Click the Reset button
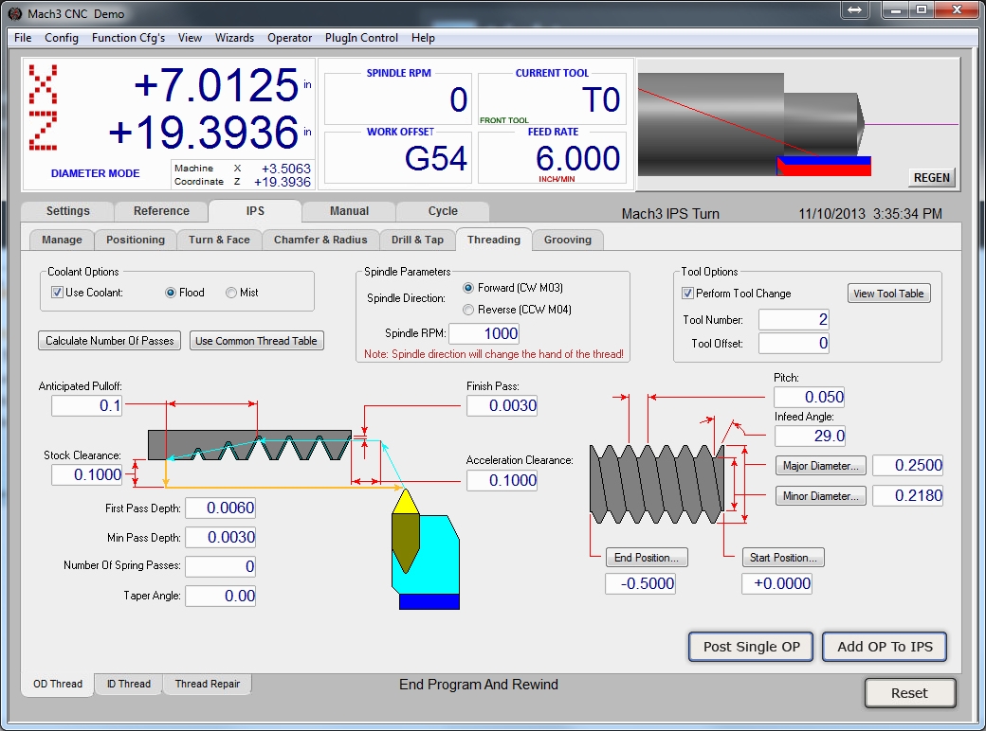This screenshot has width=986, height=731. coord(909,693)
